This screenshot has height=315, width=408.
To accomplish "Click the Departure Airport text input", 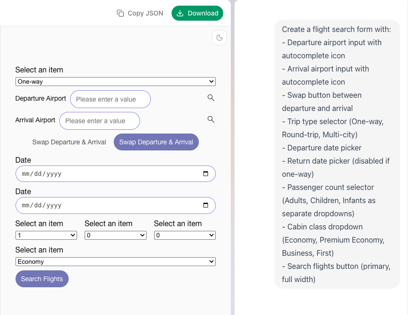I will point(110,99).
